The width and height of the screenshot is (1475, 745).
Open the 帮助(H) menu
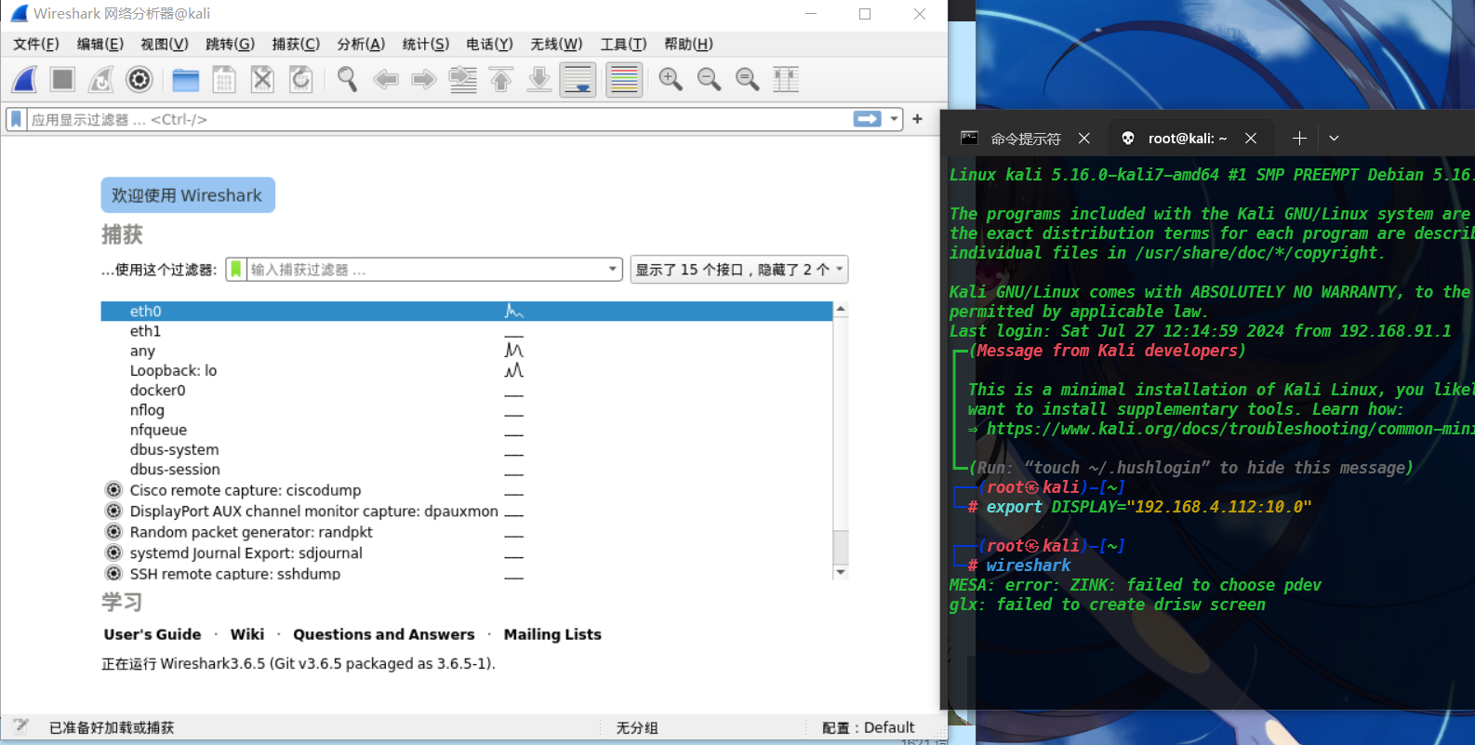pos(688,44)
